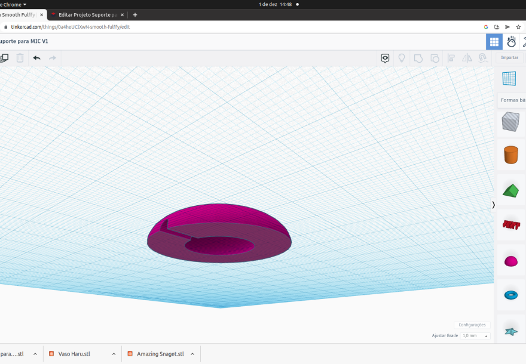Switch to the Blocks view icon
Screen dimensions: 526x364
pyautogui.click(x=511, y=42)
